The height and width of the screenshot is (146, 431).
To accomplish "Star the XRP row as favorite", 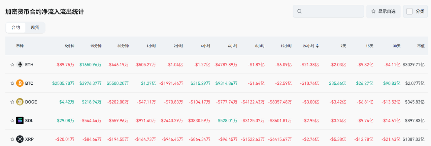I will tap(12, 139).
